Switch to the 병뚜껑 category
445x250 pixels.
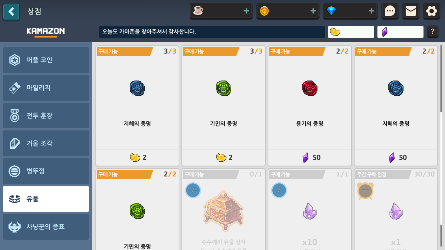click(46, 171)
